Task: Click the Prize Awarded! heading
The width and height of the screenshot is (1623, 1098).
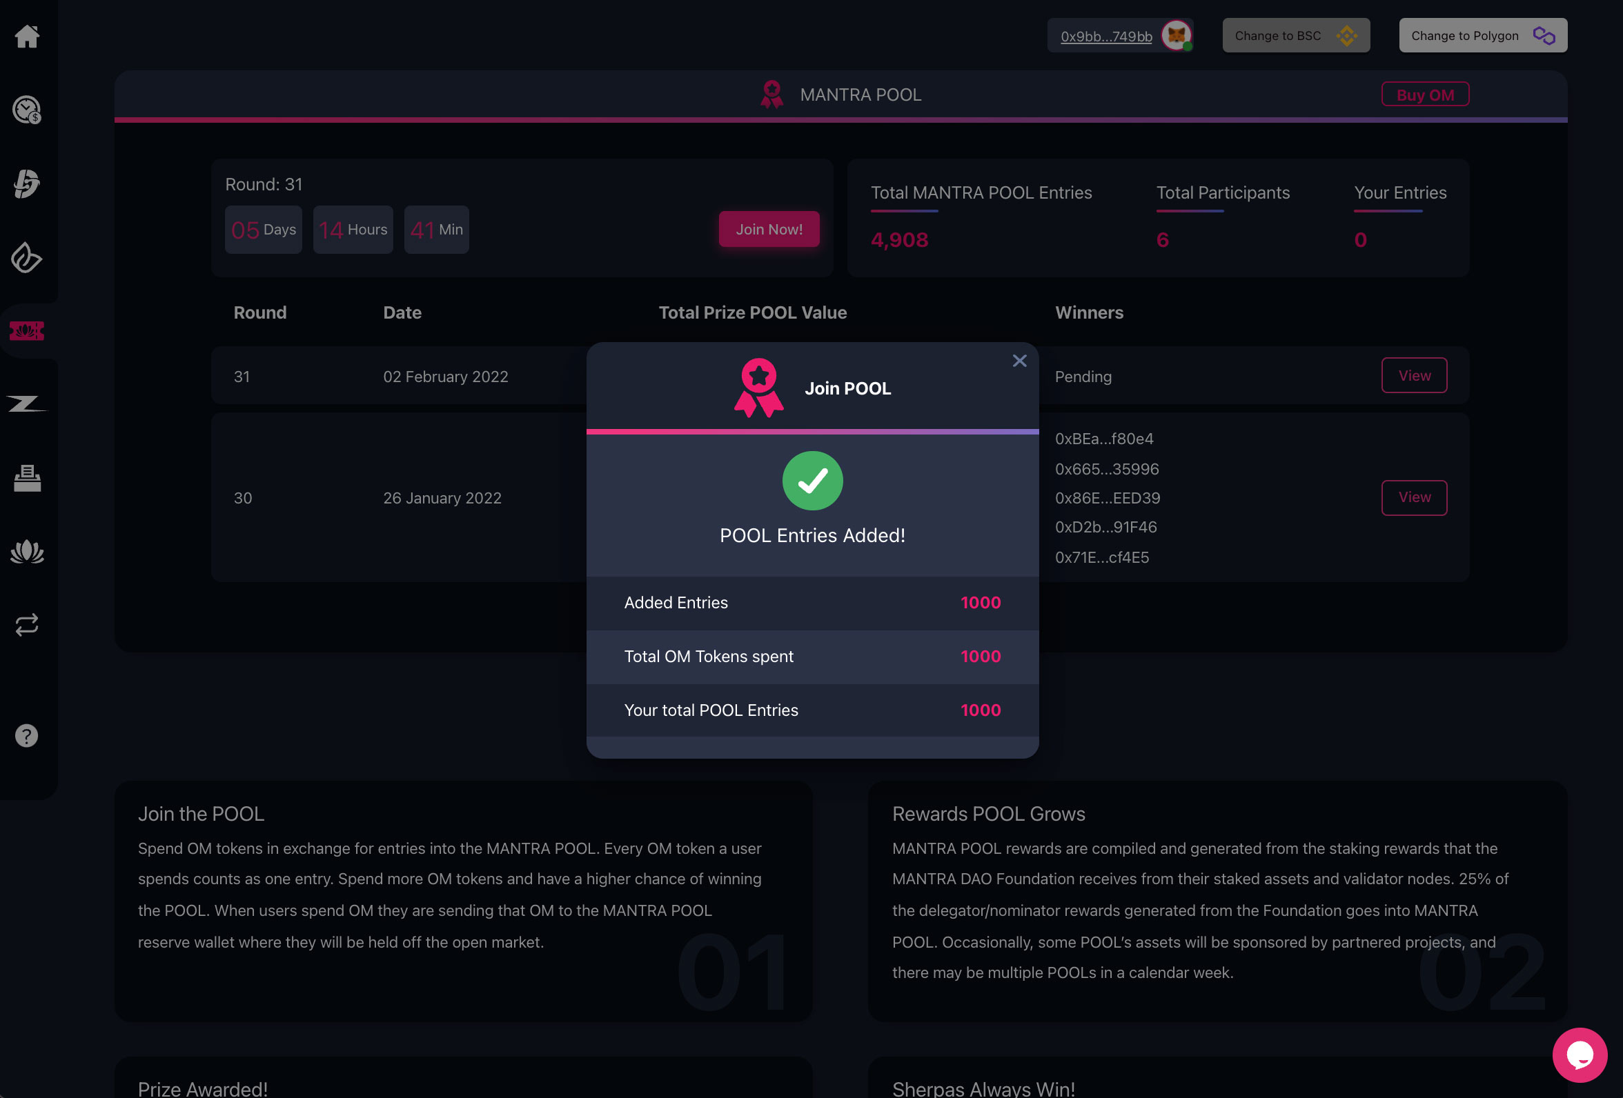Action: (202, 1089)
